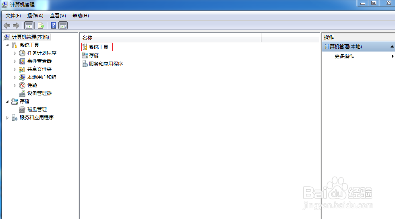Click the 性能 gauge icon
This screenshot has height=219, width=395.
tap(22, 85)
